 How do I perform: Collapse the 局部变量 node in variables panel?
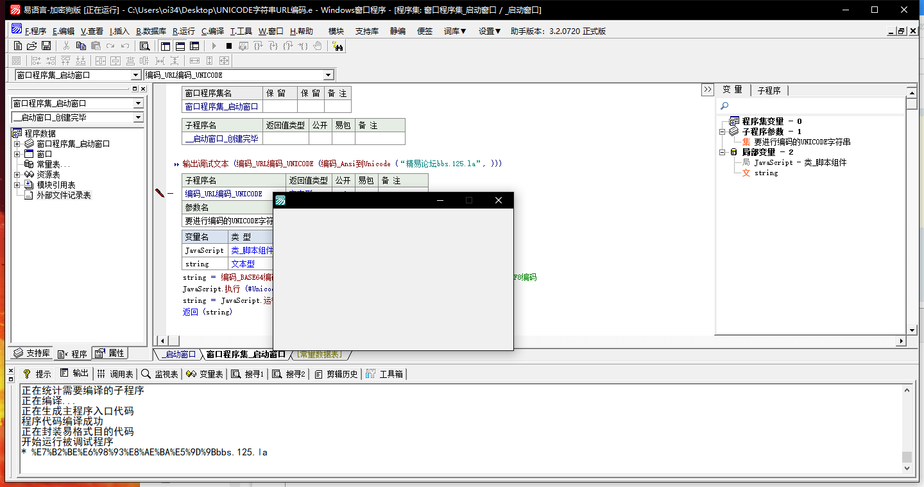coord(722,152)
